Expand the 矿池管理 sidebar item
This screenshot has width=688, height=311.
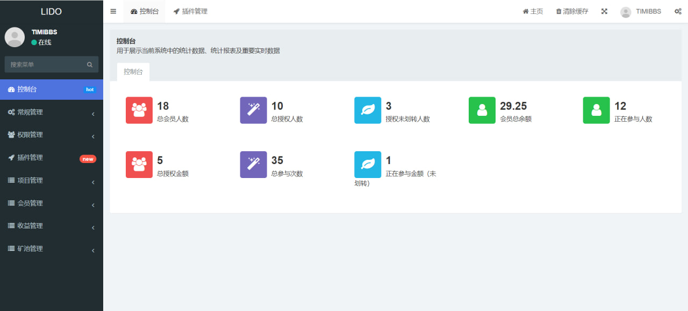(51, 248)
